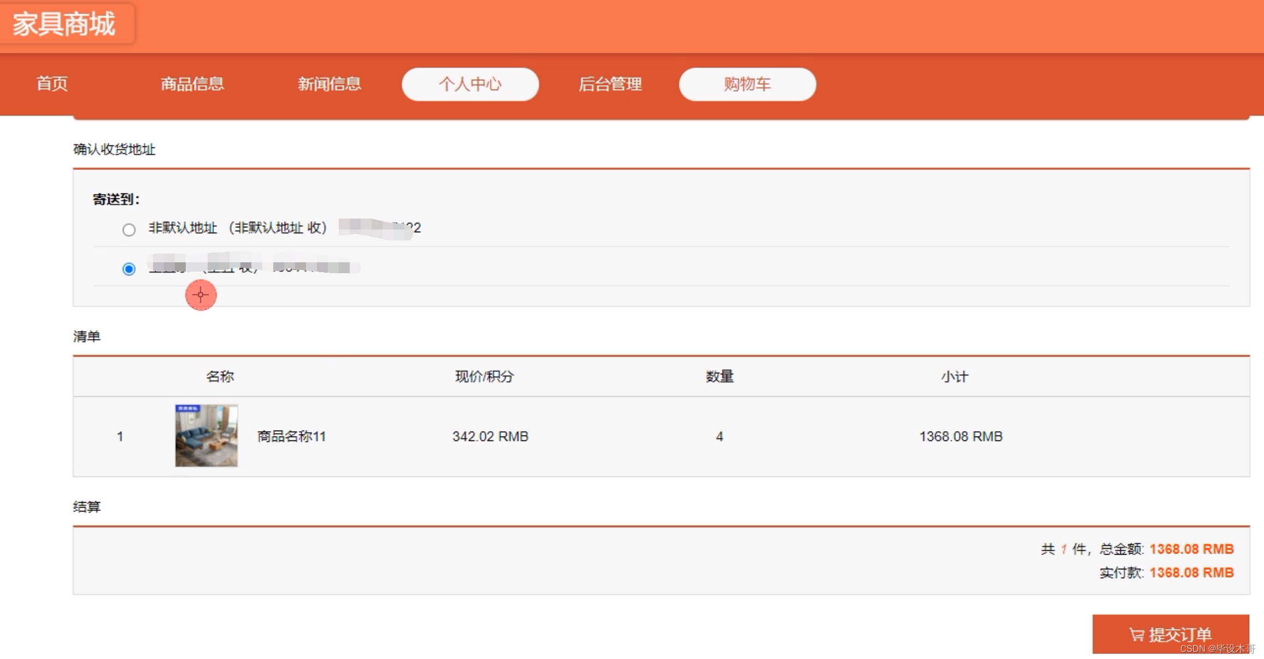Open 新闻信息 in navigation bar
This screenshot has width=1264, height=659.
click(330, 84)
